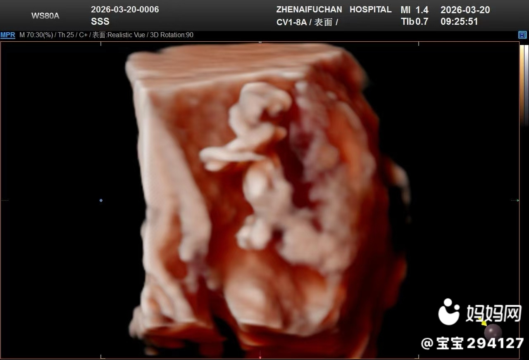
Task: Click the light source sphere icon
Action: pyautogui.click(x=493, y=332)
